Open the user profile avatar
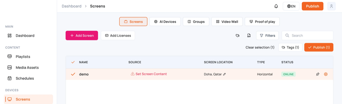 click(331, 6)
